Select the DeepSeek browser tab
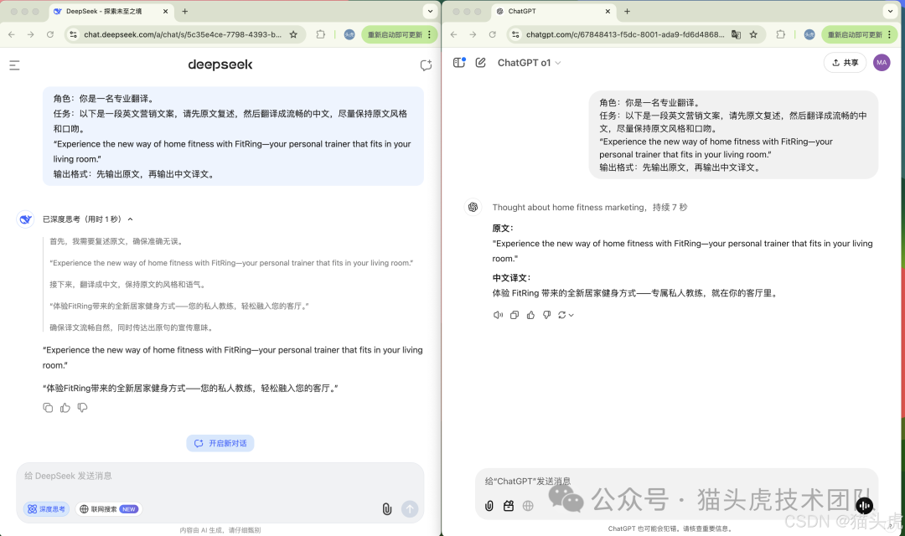The image size is (905, 536). pyautogui.click(x=110, y=11)
